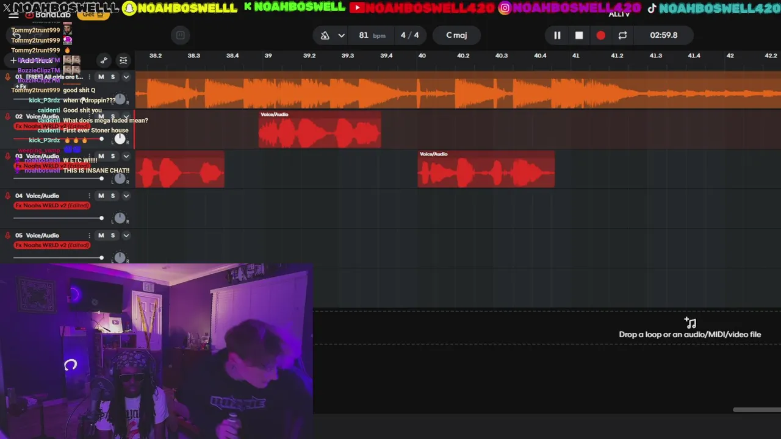This screenshot has width=781, height=439.
Task: Open track 04 three-dot options menu
Action: click(89, 196)
